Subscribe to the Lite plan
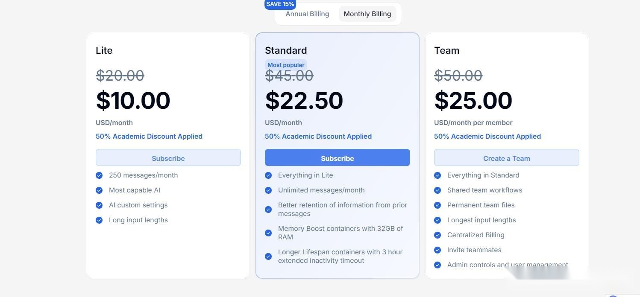640x297 pixels. click(168, 157)
